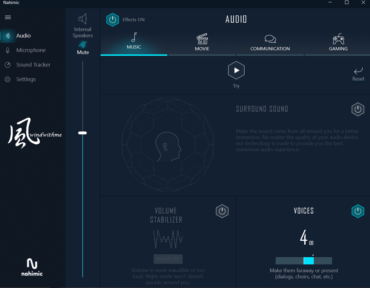The width and height of the screenshot is (370, 288).
Task: Click the Voices 4 dB value
Action: [x=306, y=237]
